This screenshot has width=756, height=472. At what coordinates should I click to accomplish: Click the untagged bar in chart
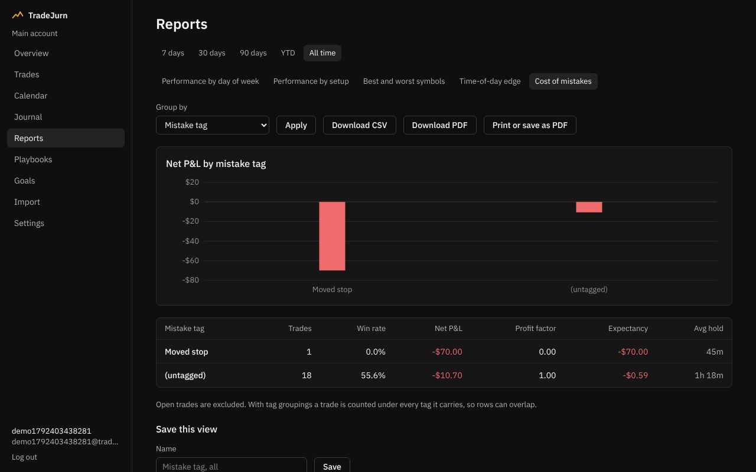589,207
